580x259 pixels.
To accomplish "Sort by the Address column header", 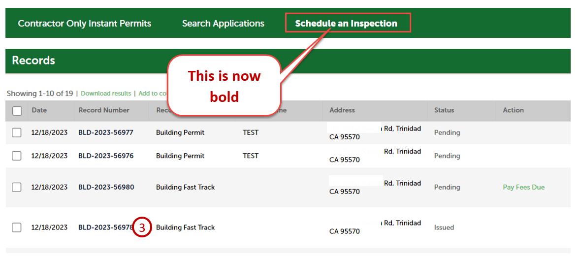I will coord(342,110).
